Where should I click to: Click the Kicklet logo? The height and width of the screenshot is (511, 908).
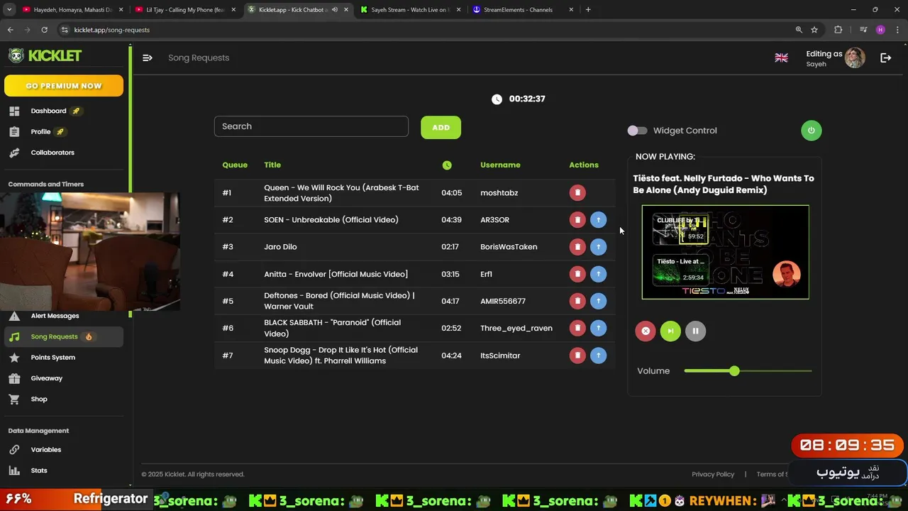(x=45, y=55)
